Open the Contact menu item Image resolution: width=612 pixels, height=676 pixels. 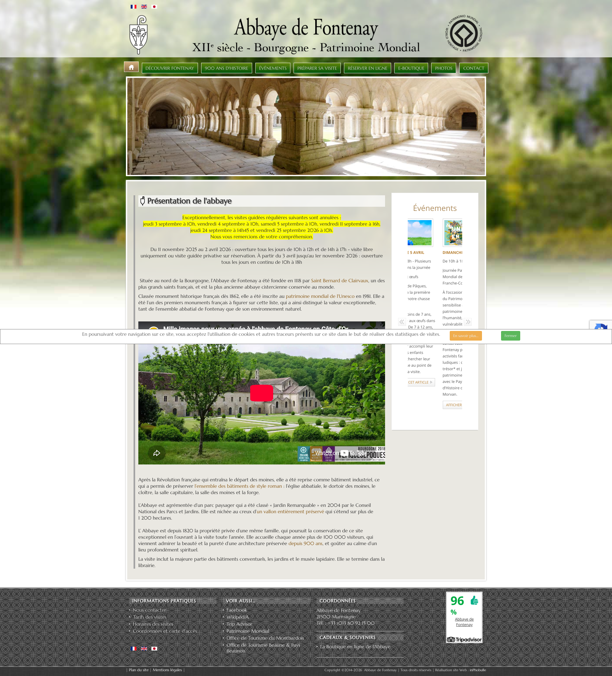point(473,68)
